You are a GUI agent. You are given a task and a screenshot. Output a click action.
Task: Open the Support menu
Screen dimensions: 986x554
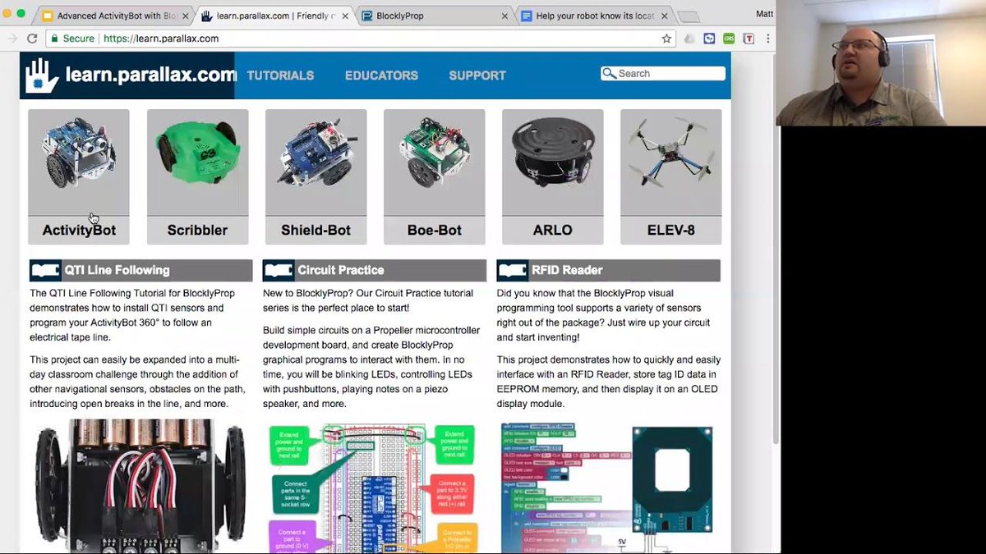(x=477, y=76)
